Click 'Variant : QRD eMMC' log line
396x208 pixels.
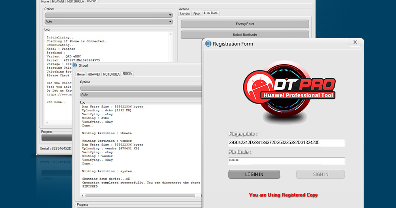click(x=64, y=56)
